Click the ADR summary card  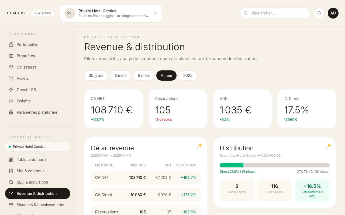click(242, 109)
